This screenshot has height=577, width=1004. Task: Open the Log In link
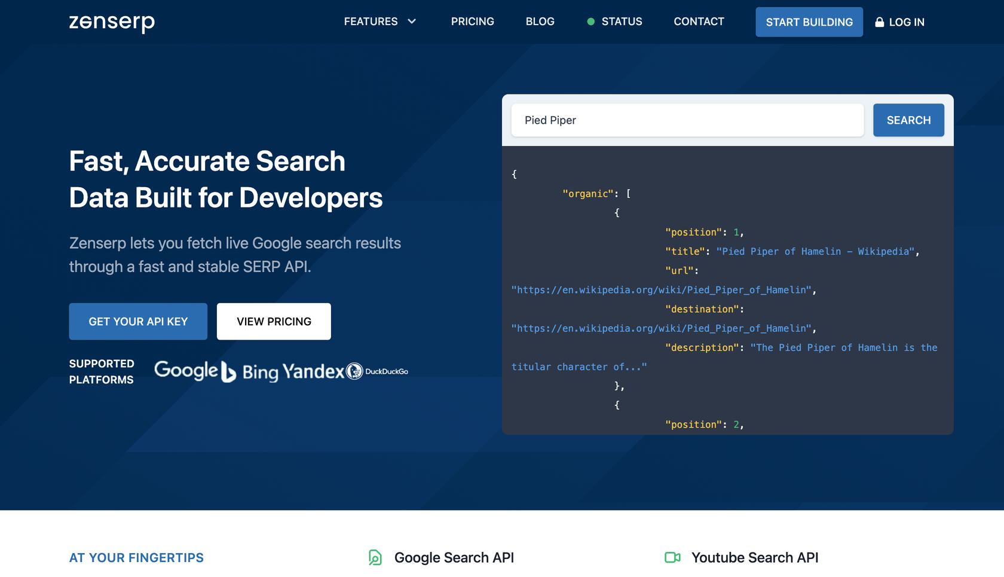click(907, 22)
